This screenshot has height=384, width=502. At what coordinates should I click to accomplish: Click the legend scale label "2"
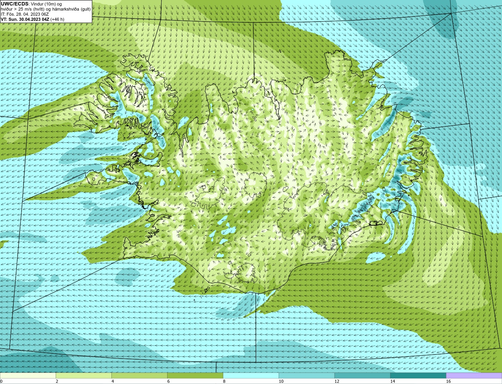[57, 381]
